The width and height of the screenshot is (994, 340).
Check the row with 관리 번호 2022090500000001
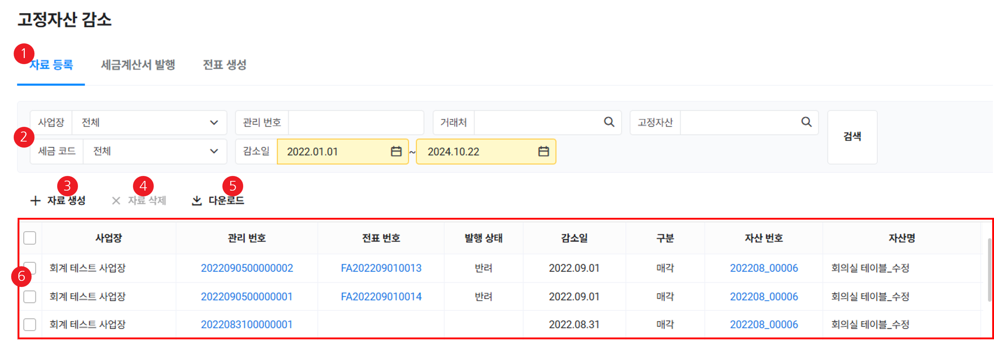pyautogui.click(x=30, y=297)
